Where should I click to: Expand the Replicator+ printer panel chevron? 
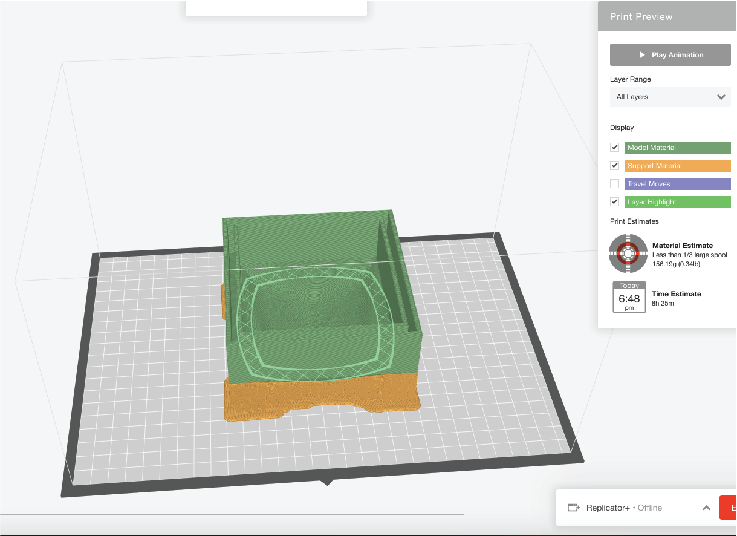point(706,508)
